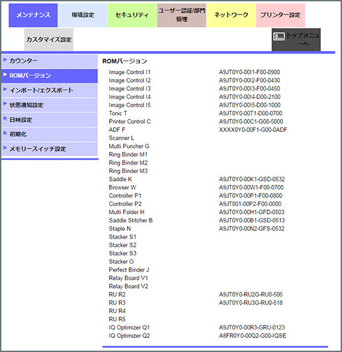Click the Saddle K label
342x352 pixels.
click(120, 179)
